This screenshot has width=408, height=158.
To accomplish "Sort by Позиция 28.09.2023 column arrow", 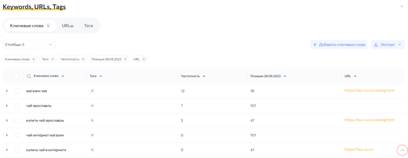I will (x=284, y=76).
